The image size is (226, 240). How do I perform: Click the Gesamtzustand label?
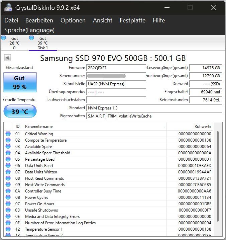[x=19, y=68]
